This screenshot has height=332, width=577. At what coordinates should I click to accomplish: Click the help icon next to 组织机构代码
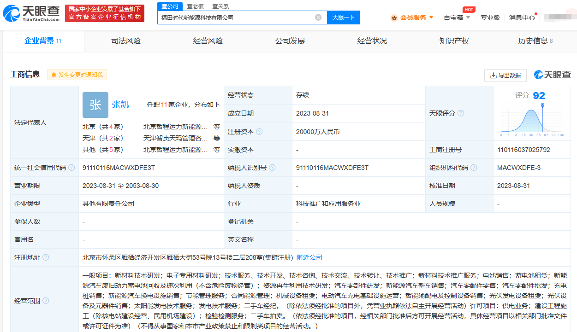click(x=473, y=168)
